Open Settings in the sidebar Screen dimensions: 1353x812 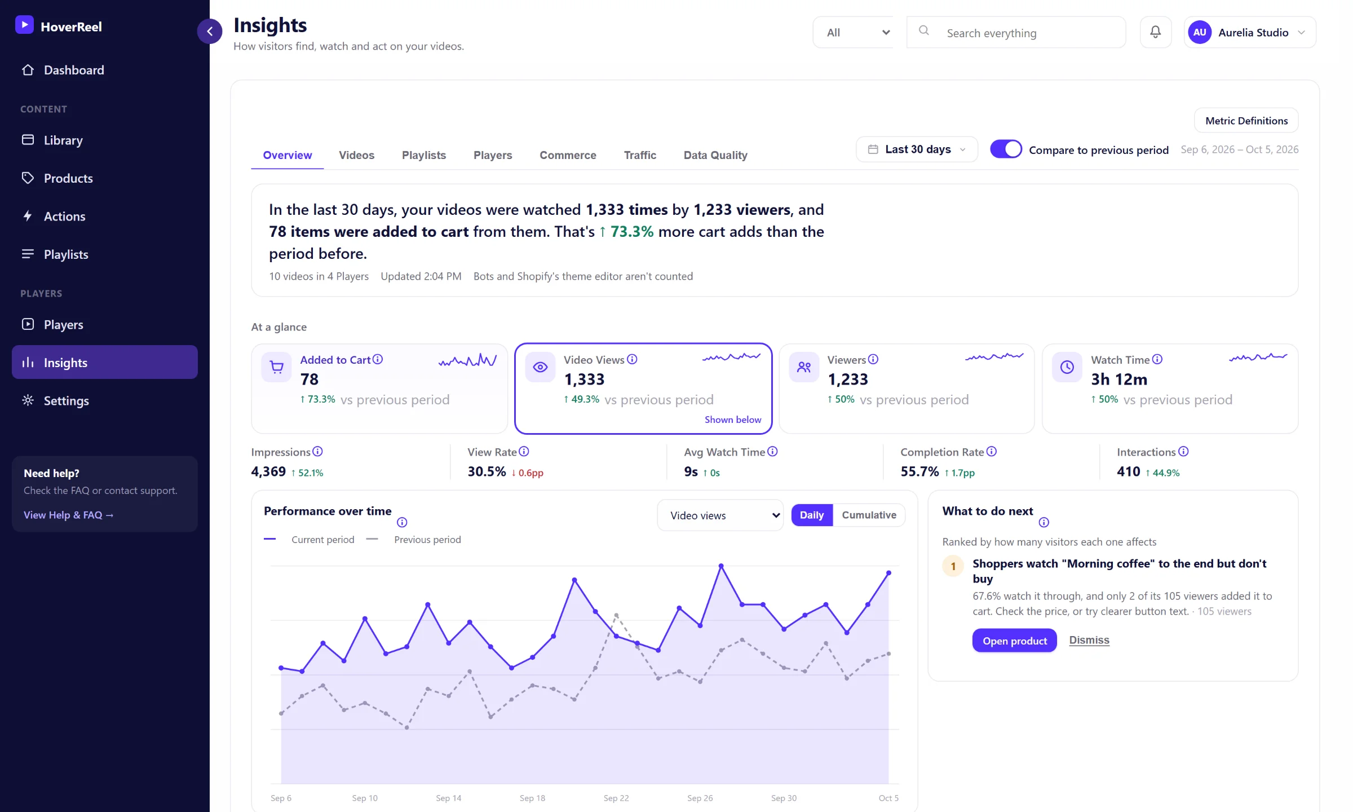(105, 401)
